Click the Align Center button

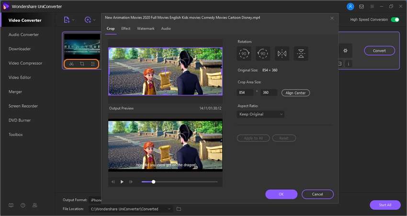(295, 93)
